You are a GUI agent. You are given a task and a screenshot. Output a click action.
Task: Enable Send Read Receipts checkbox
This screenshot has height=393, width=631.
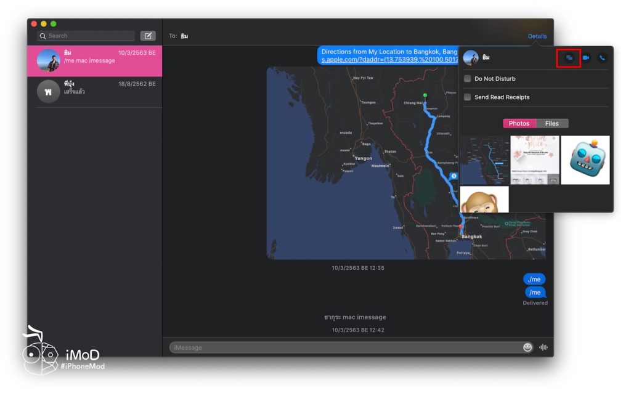tap(468, 97)
